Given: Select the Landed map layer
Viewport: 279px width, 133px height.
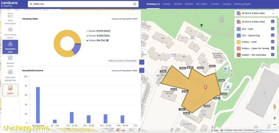Looking at the screenshot, I should coord(227,4).
